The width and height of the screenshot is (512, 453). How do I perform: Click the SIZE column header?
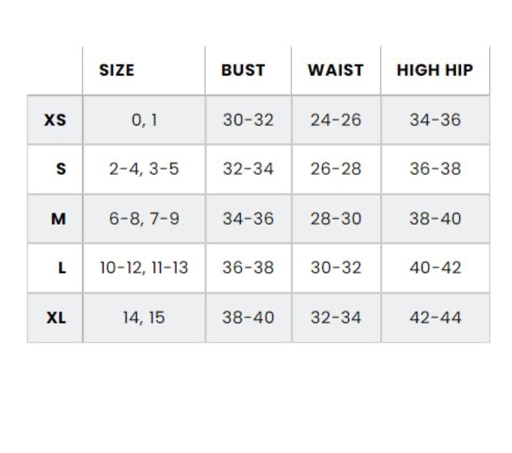[116, 70]
